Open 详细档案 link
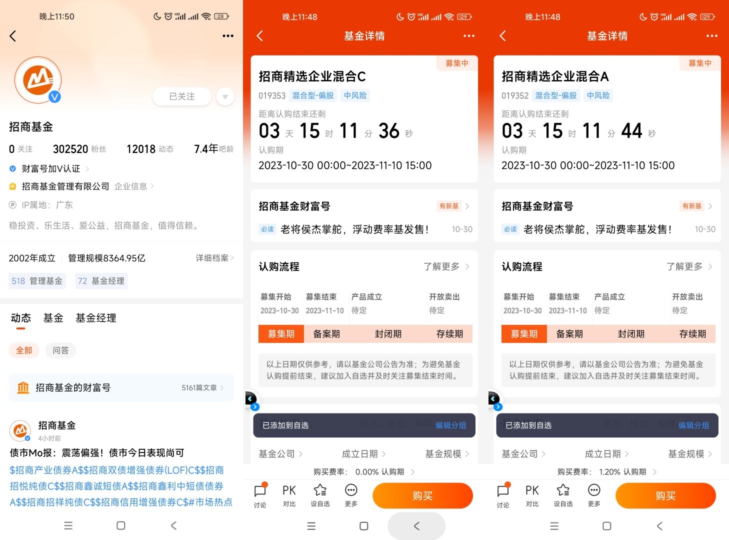The height and width of the screenshot is (540, 729). pyautogui.click(x=214, y=258)
